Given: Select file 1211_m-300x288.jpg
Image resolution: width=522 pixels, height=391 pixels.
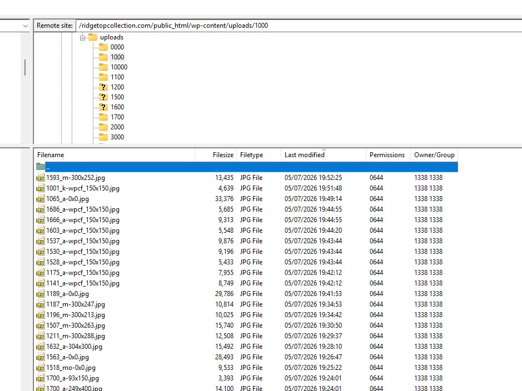Looking at the screenshot, I should tap(75, 336).
